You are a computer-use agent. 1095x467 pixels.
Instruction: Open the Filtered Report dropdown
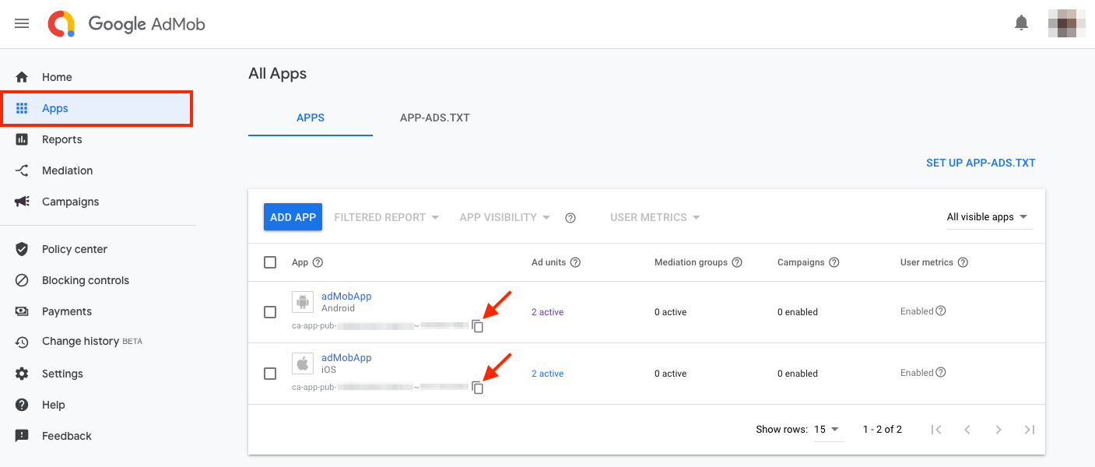(x=387, y=217)
